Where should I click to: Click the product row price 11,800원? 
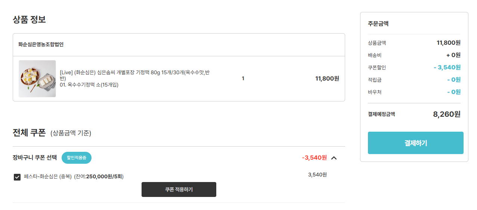(x=327, y=78)
